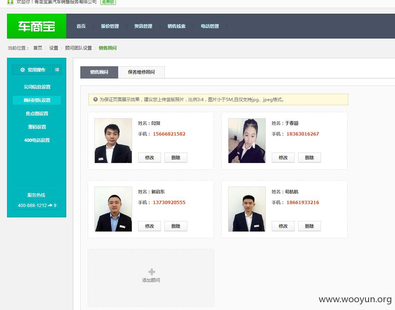Click the gear icon in 常用操作
This screenshot has height=310, width=395.
tap(23, 70)
